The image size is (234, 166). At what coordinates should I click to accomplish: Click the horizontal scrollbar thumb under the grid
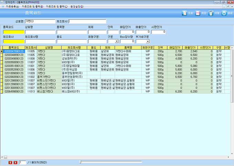coord(6,157)
